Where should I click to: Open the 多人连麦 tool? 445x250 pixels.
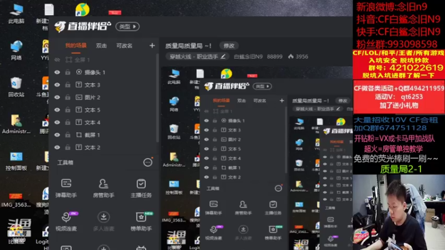[103, 221]
